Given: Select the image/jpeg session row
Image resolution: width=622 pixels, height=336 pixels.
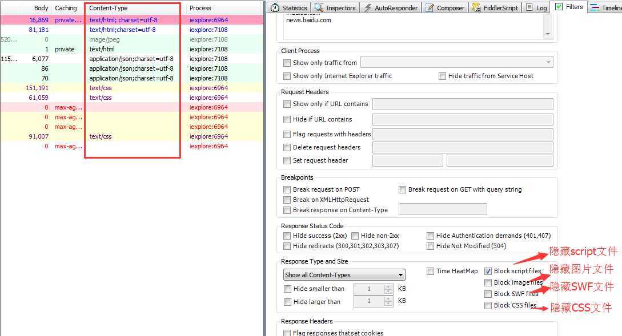Looking at the screenshot, I should coord(131,39).
